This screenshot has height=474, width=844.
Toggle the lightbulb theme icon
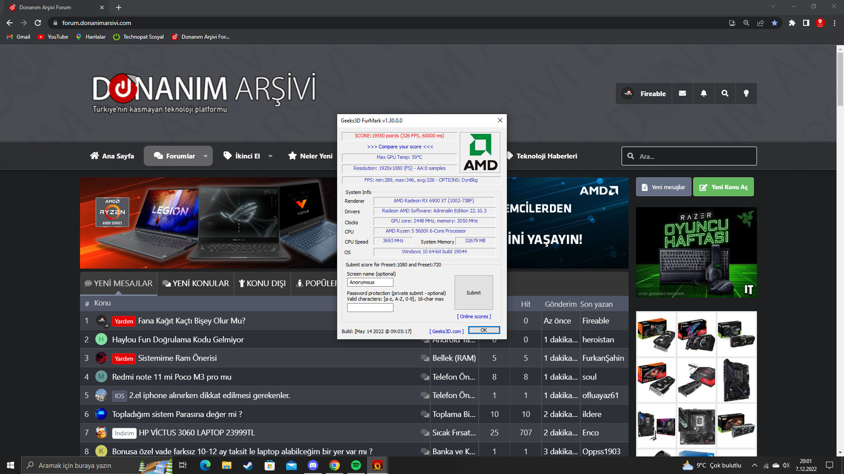[x=746, y=93]
